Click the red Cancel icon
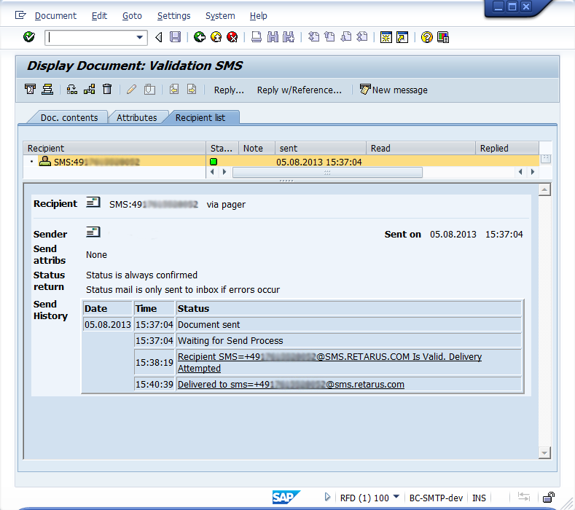 232,37
